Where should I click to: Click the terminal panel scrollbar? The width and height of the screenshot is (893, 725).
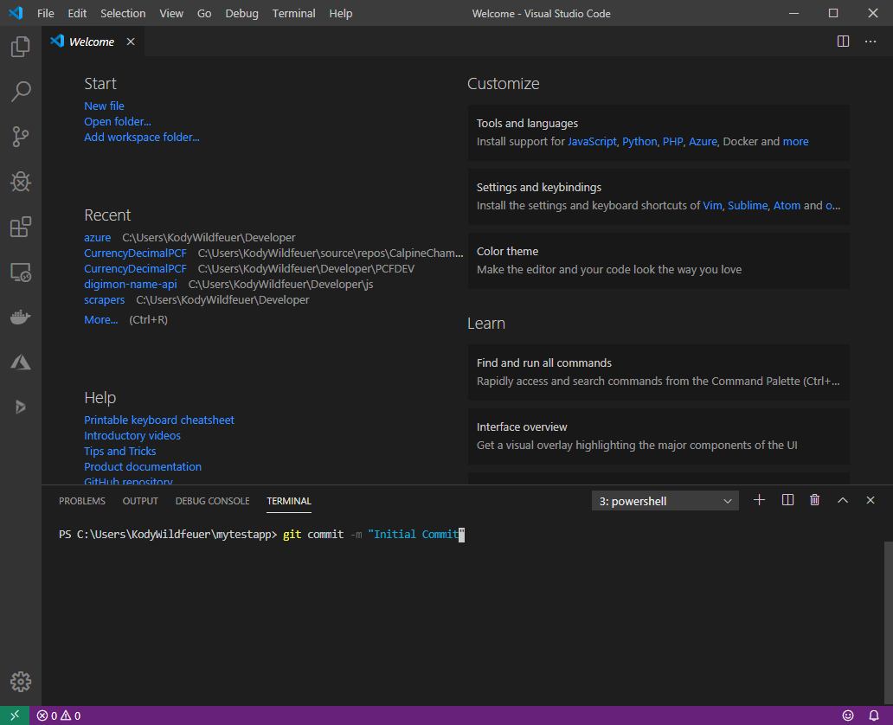pos(889,621)
